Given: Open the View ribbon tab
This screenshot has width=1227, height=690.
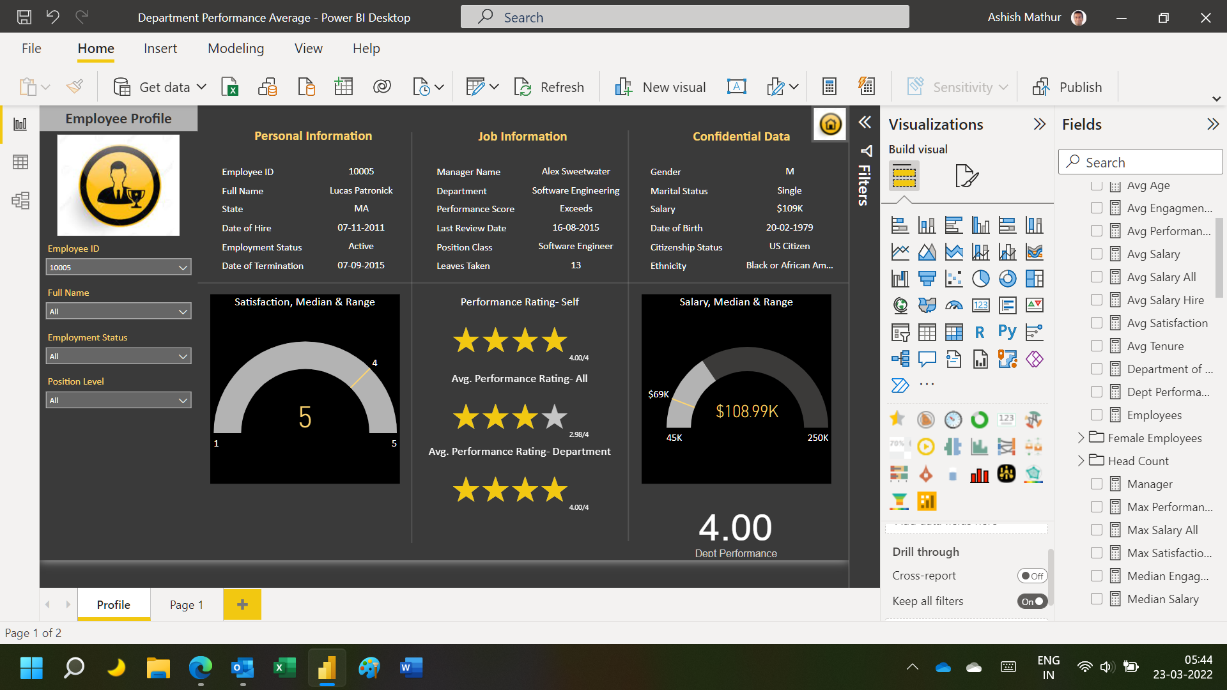Looking at the screenshot, I should tap(308, 49).
